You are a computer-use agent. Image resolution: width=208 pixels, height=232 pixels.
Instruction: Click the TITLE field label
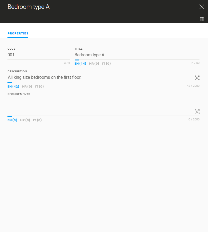[78, 49]
